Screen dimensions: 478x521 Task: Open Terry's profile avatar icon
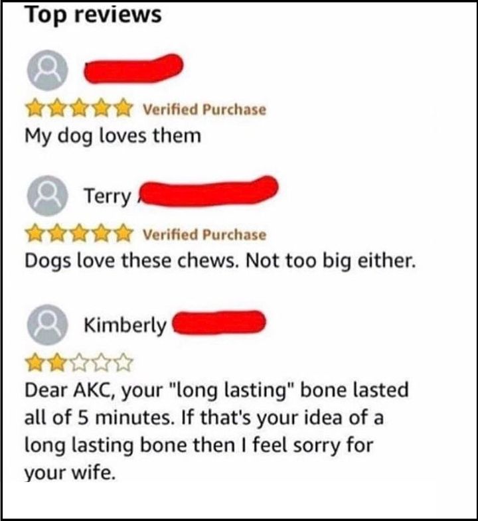click(47, 196)
